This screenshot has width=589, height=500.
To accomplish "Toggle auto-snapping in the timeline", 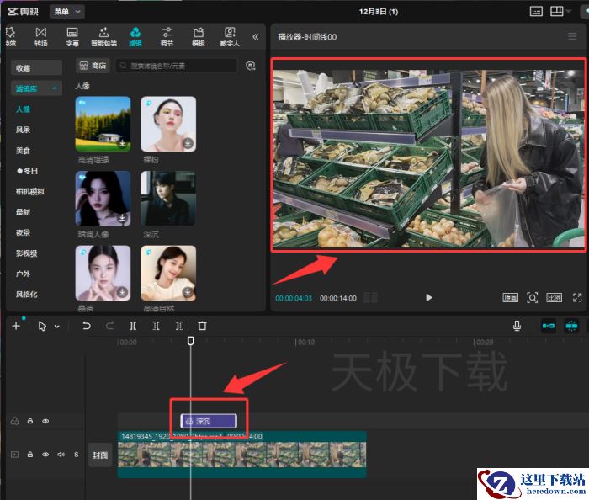I will (571, 326).
